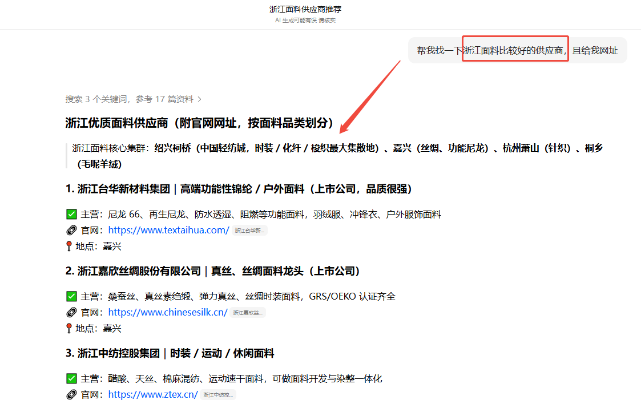Click the 浙江嘉欣丝... citation chip
The image size is (641, 404).
point(248,313)
